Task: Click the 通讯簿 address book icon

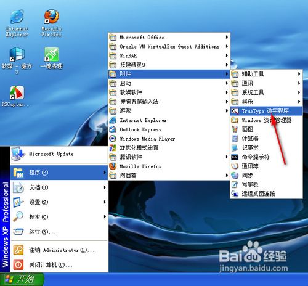Action: (x=235, y=166)
